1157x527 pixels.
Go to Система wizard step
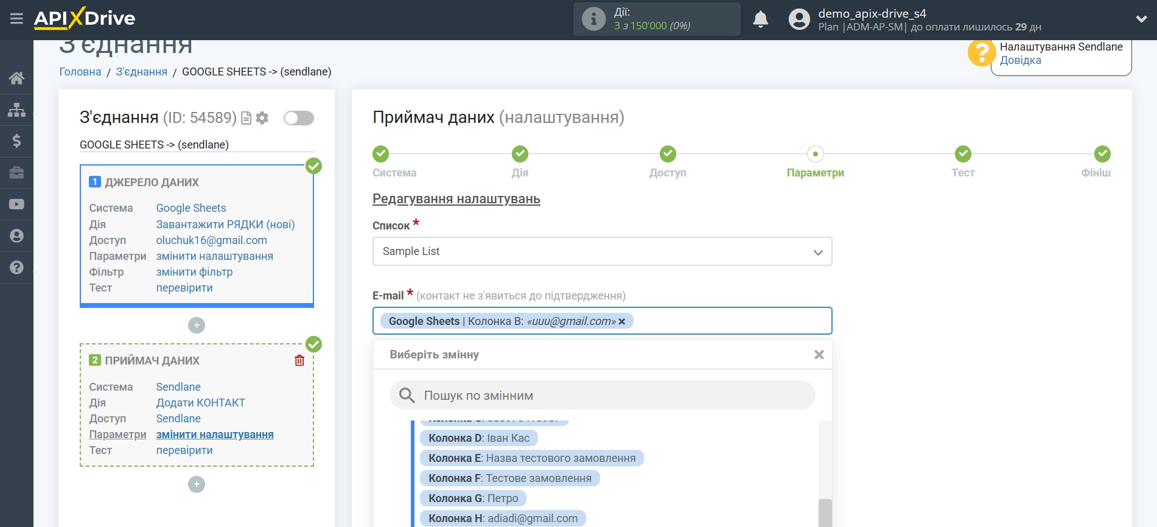(381, 154)
